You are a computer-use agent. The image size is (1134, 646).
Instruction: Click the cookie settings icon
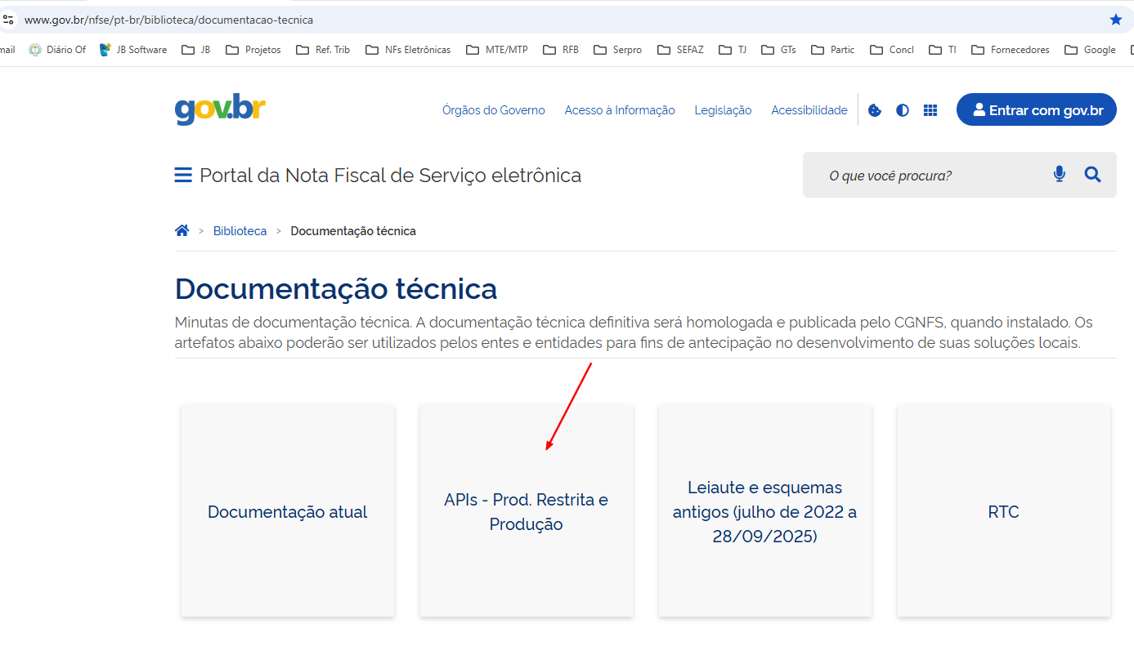tap(875, 110)
